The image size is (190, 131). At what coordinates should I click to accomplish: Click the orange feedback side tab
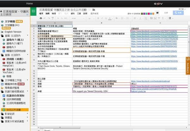[x=188, y=66]
